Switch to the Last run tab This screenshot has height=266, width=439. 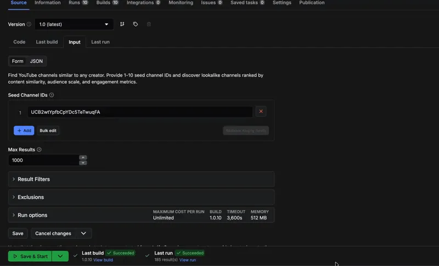tap(100, 42)
